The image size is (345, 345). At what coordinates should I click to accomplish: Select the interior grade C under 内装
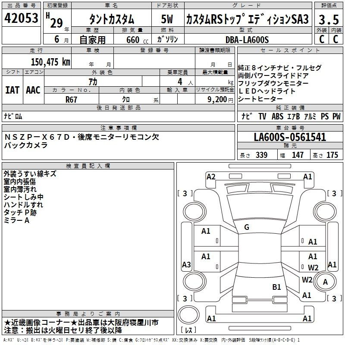336,39
